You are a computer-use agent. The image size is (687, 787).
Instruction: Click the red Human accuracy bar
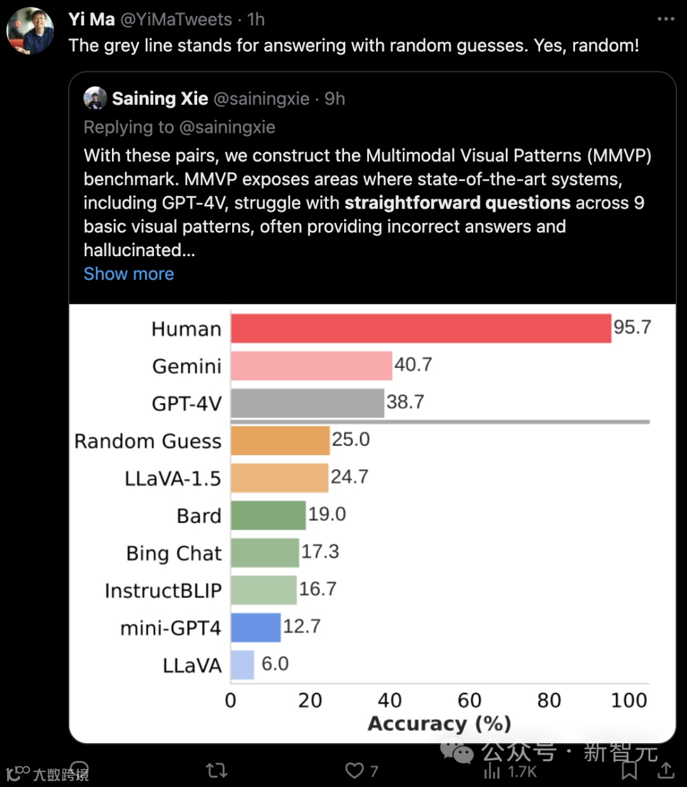click(x=420, y=328)
